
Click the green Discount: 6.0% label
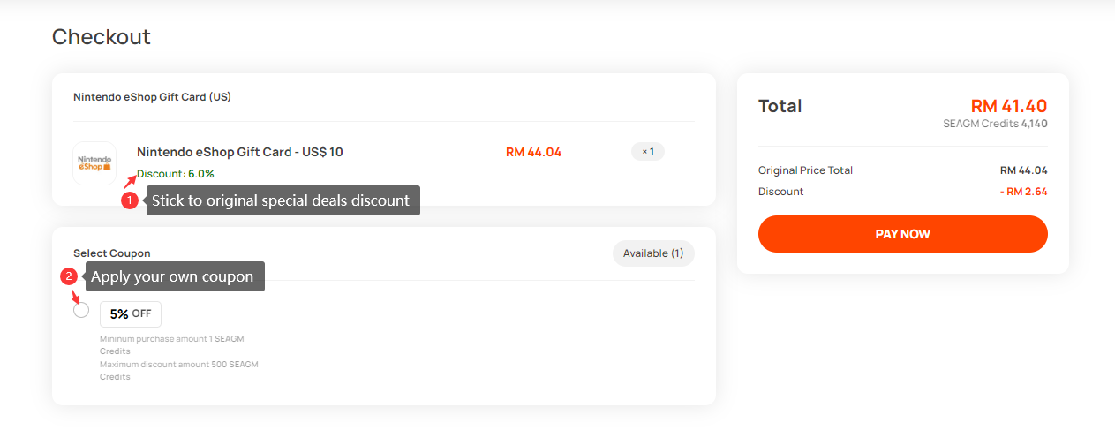(x=175, y=174)
